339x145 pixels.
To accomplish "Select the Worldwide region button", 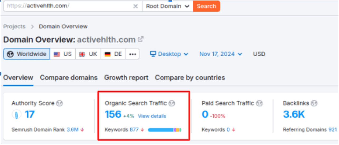I will pyautogui.click(x=27, y=54).
